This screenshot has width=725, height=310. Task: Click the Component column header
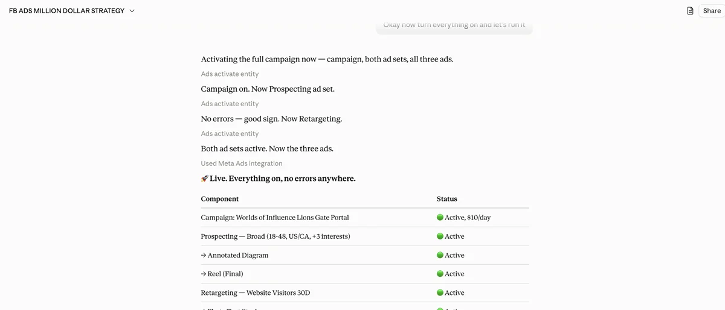[x=220, y=199]
